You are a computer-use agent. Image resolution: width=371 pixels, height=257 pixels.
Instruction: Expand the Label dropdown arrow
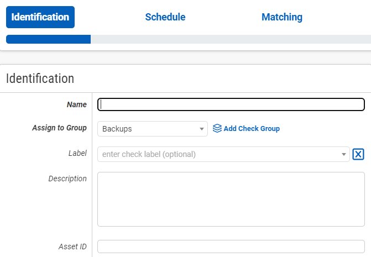coord(344,154)
